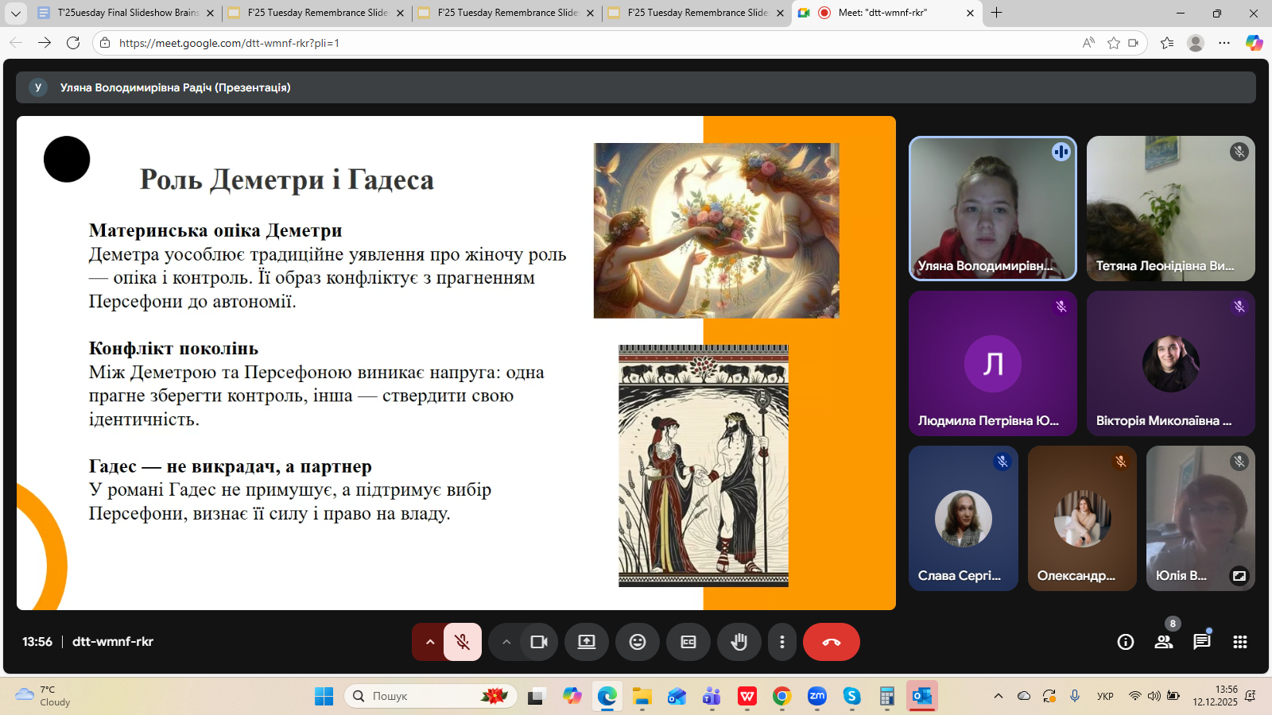Select Тетяна Леонідівна video tile
Viewport: 1272px width, 715px height.
coord(1170,208)
